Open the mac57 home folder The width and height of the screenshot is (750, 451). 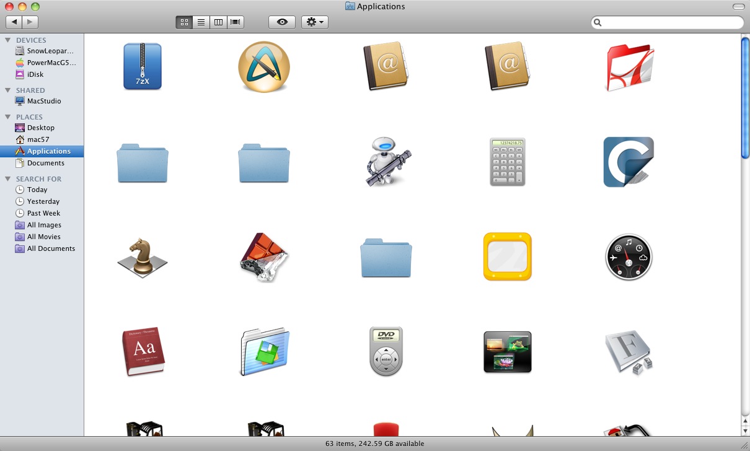42,139
